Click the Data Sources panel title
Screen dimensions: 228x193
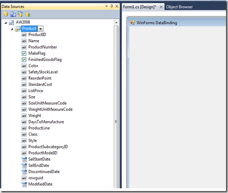pos(13,6)
